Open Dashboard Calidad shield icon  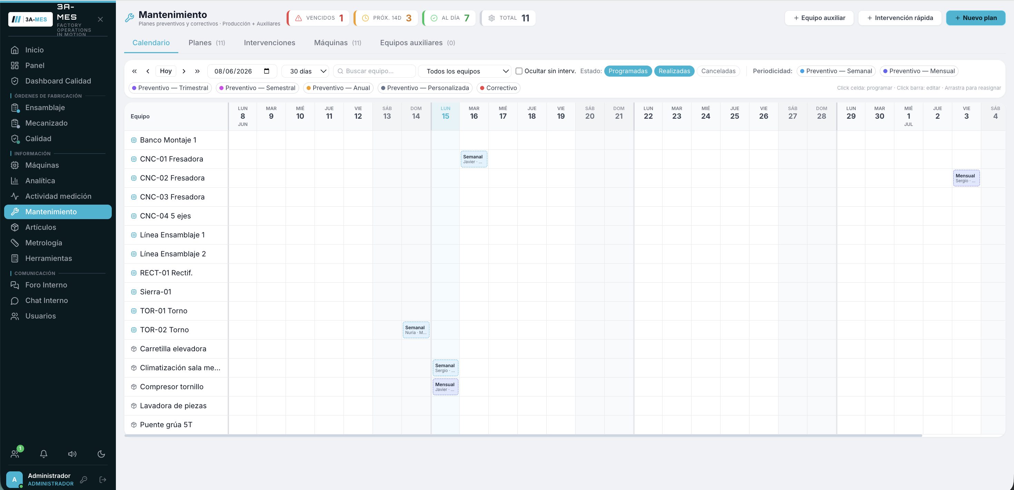tap(14, 81)
